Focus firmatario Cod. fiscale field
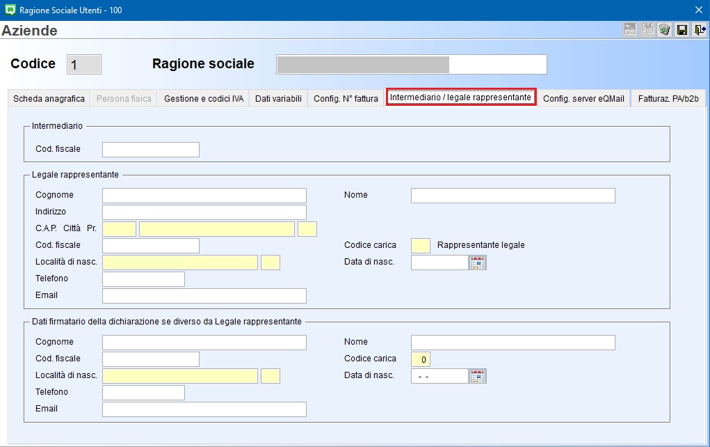 [x=151, y=359]
